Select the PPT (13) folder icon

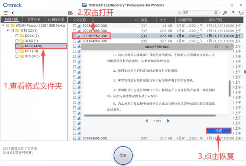click(x=22, y=51)
